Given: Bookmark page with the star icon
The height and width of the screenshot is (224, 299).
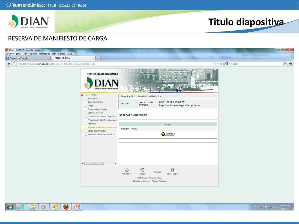Looking at the screenshot, I should (x=215, y=64).
